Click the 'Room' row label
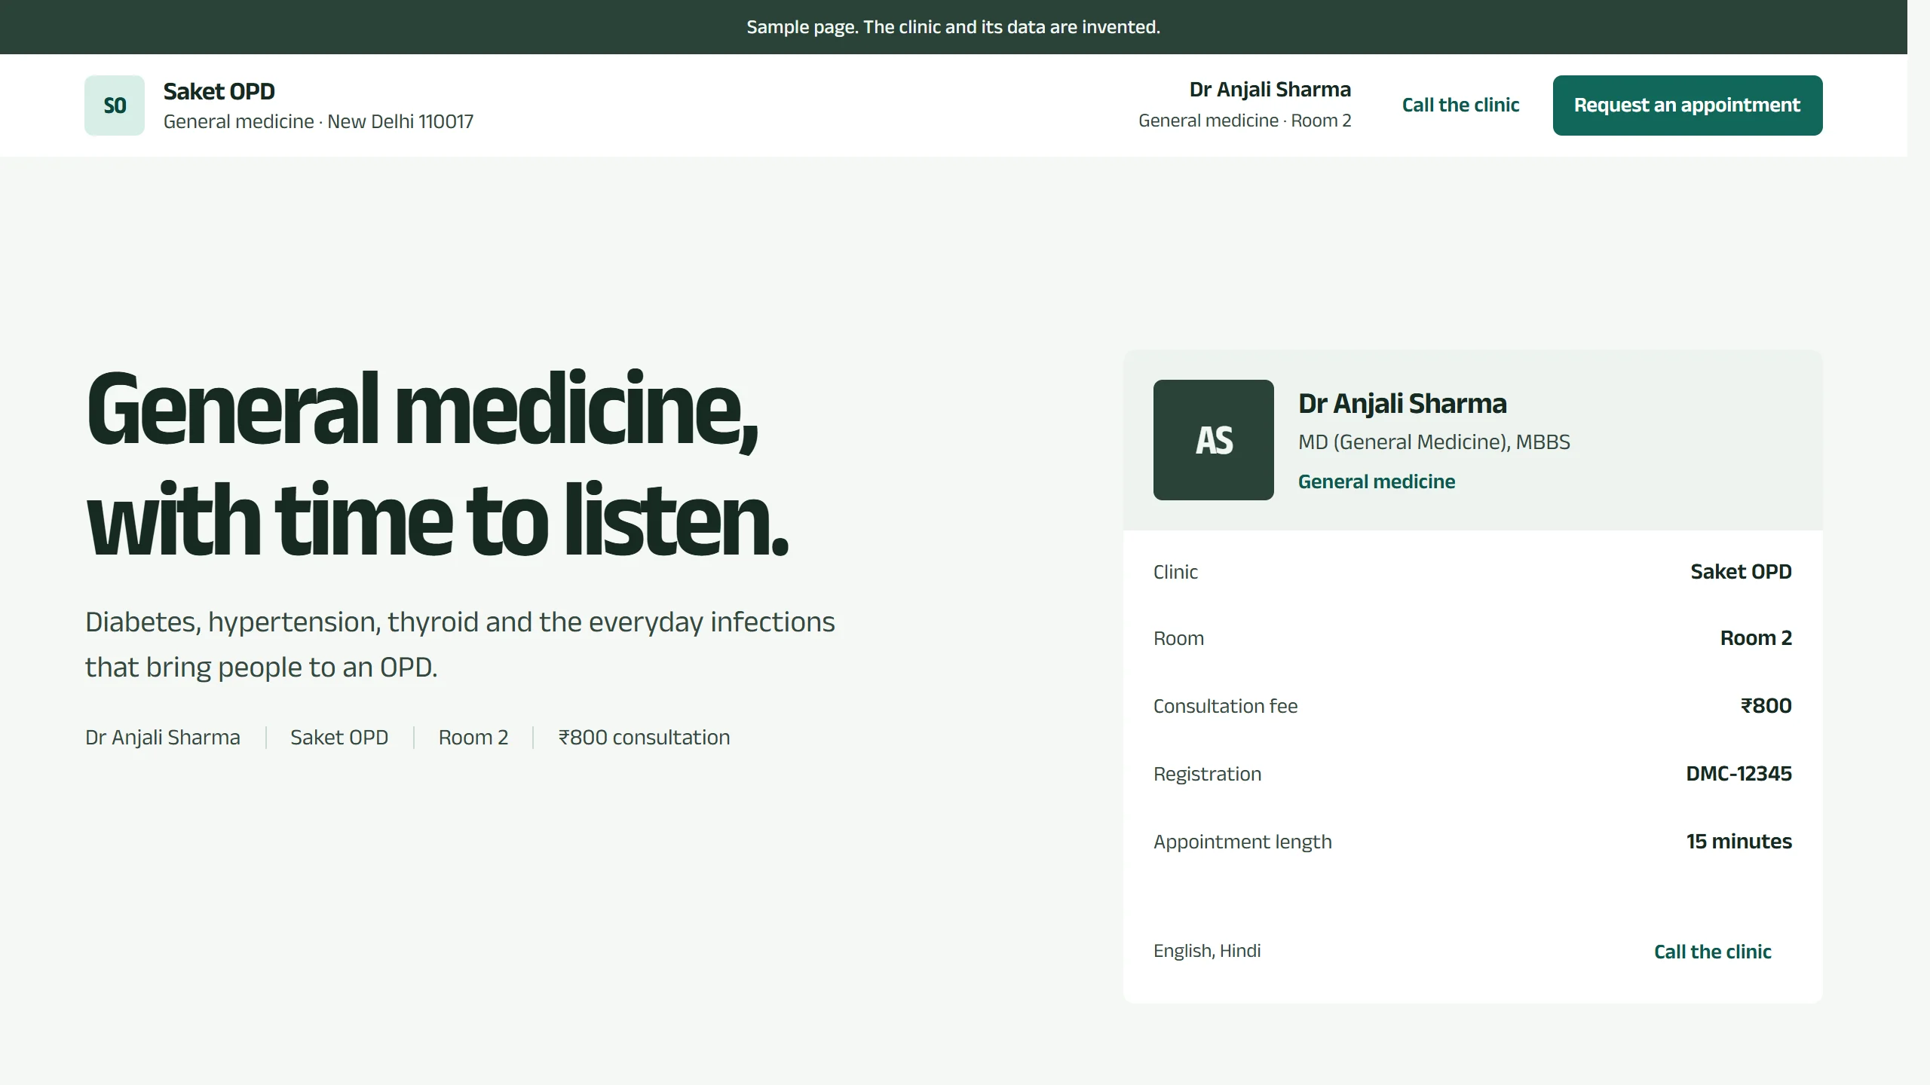The width and height of the screenshot is (1930, 1085). (x=1178, y=638)
